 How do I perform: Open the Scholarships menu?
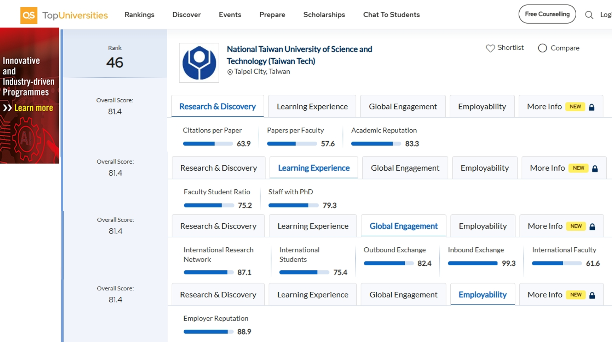pyautogui.click(x=324, y=14)
